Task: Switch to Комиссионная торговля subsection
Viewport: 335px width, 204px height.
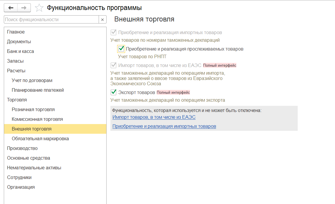Action: (x=37, y=119)
